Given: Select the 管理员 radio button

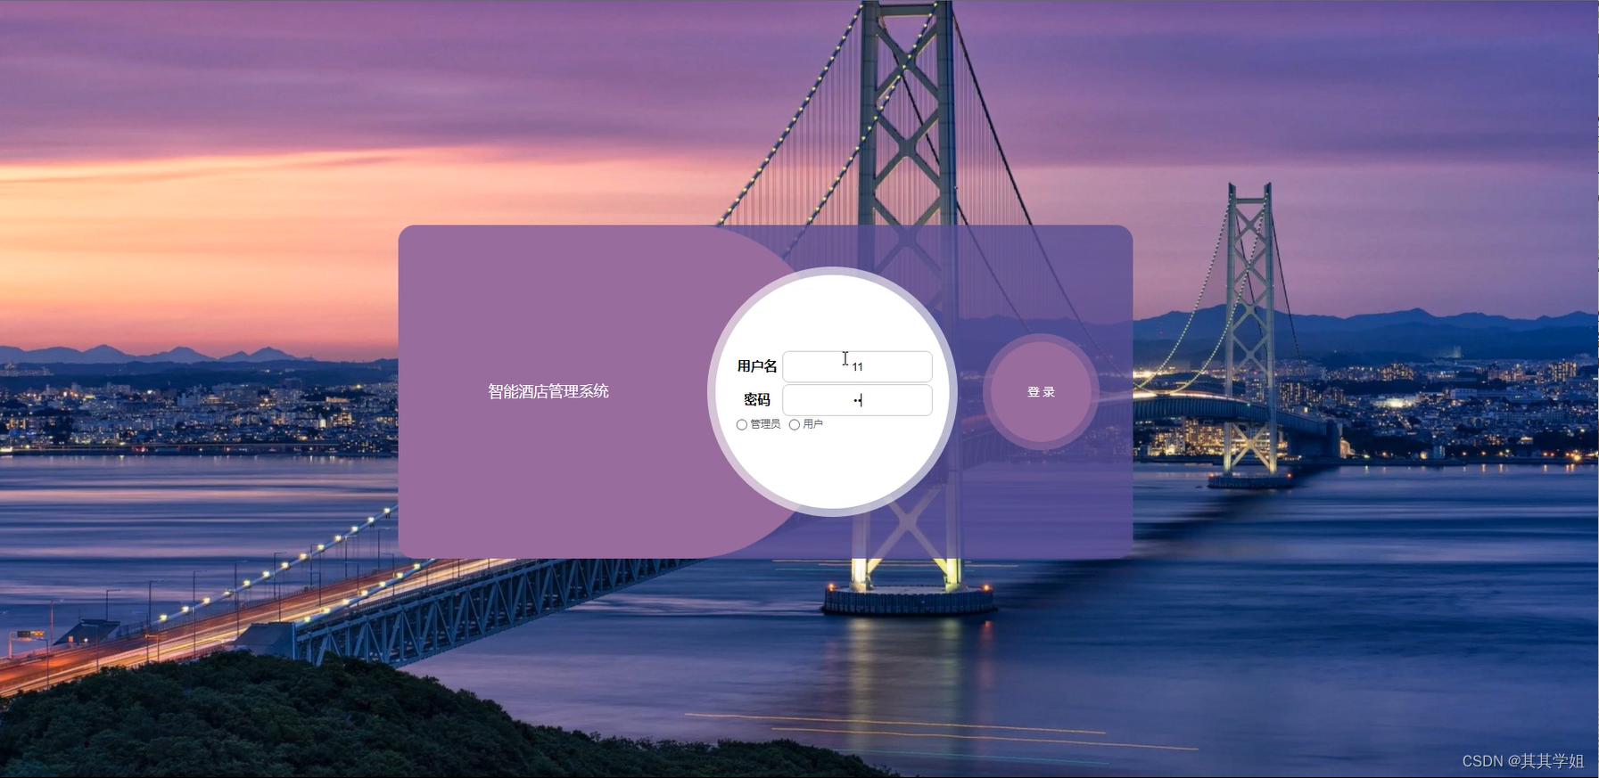Looking at the screenshot, I should [741, 425].
